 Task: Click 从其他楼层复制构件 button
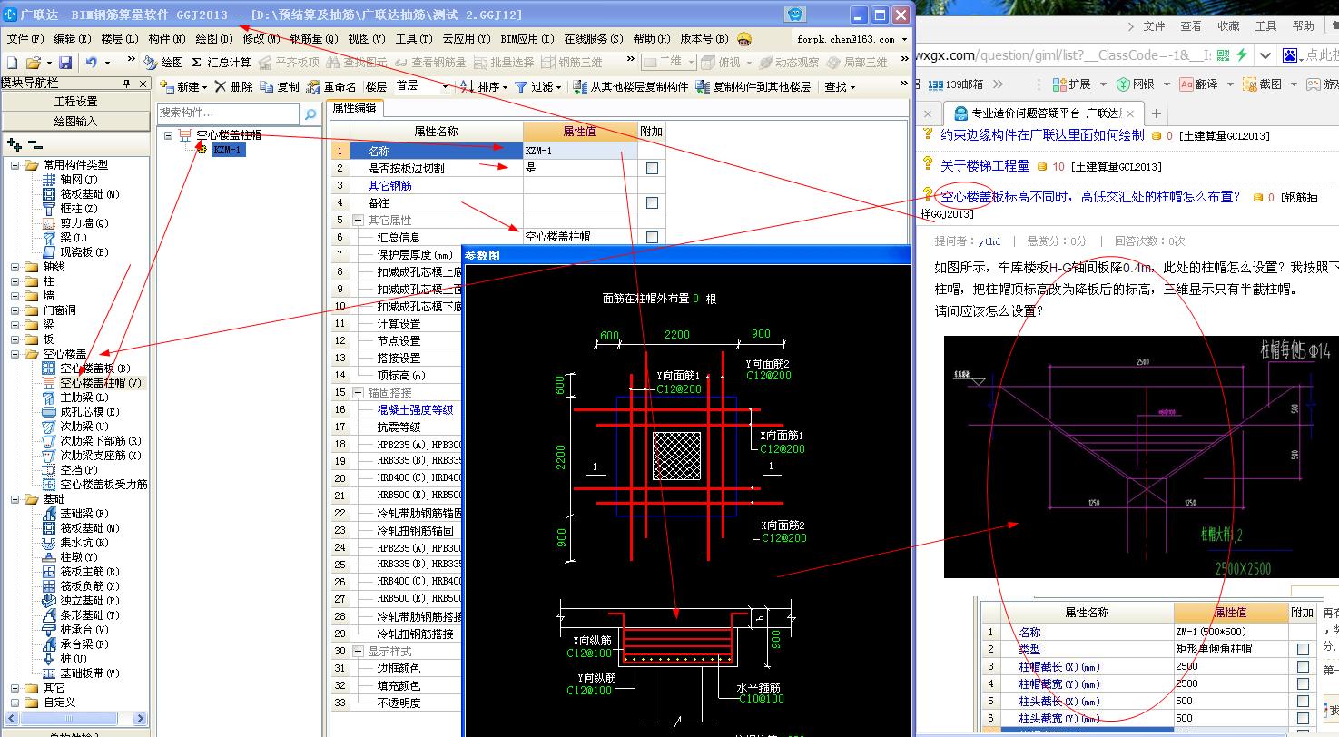point(631,87)
